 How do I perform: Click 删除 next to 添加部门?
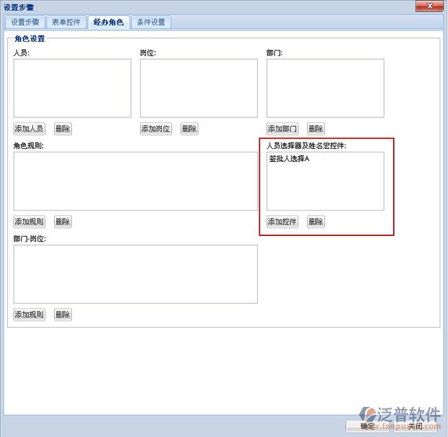[316, 129]
